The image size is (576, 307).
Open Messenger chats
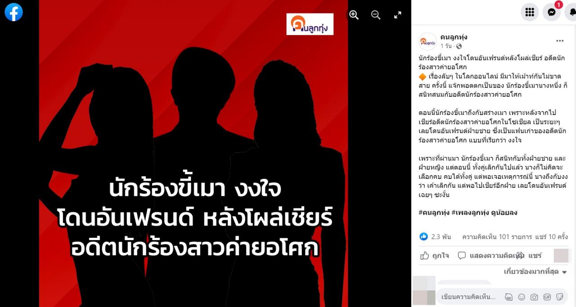click(x=551, y=12)
